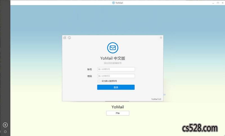Screen dimensions: 225x136
Task: Open settings with the sidebar gear icon
Action: tap(5, 132)
